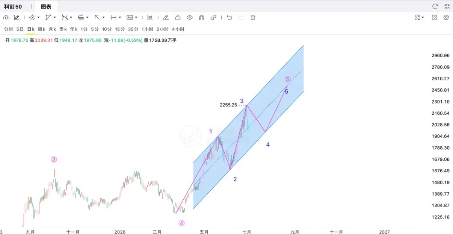Select the circled ④ wave label
453x234 pixels.
pyautogui.click(x=181, y=223)
